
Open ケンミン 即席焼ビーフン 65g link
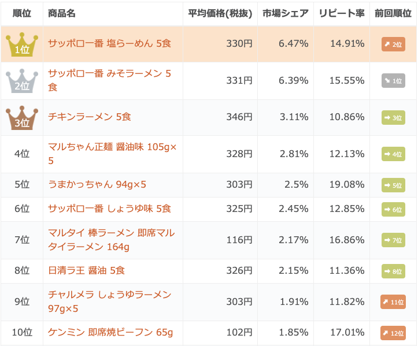(110, 332)
